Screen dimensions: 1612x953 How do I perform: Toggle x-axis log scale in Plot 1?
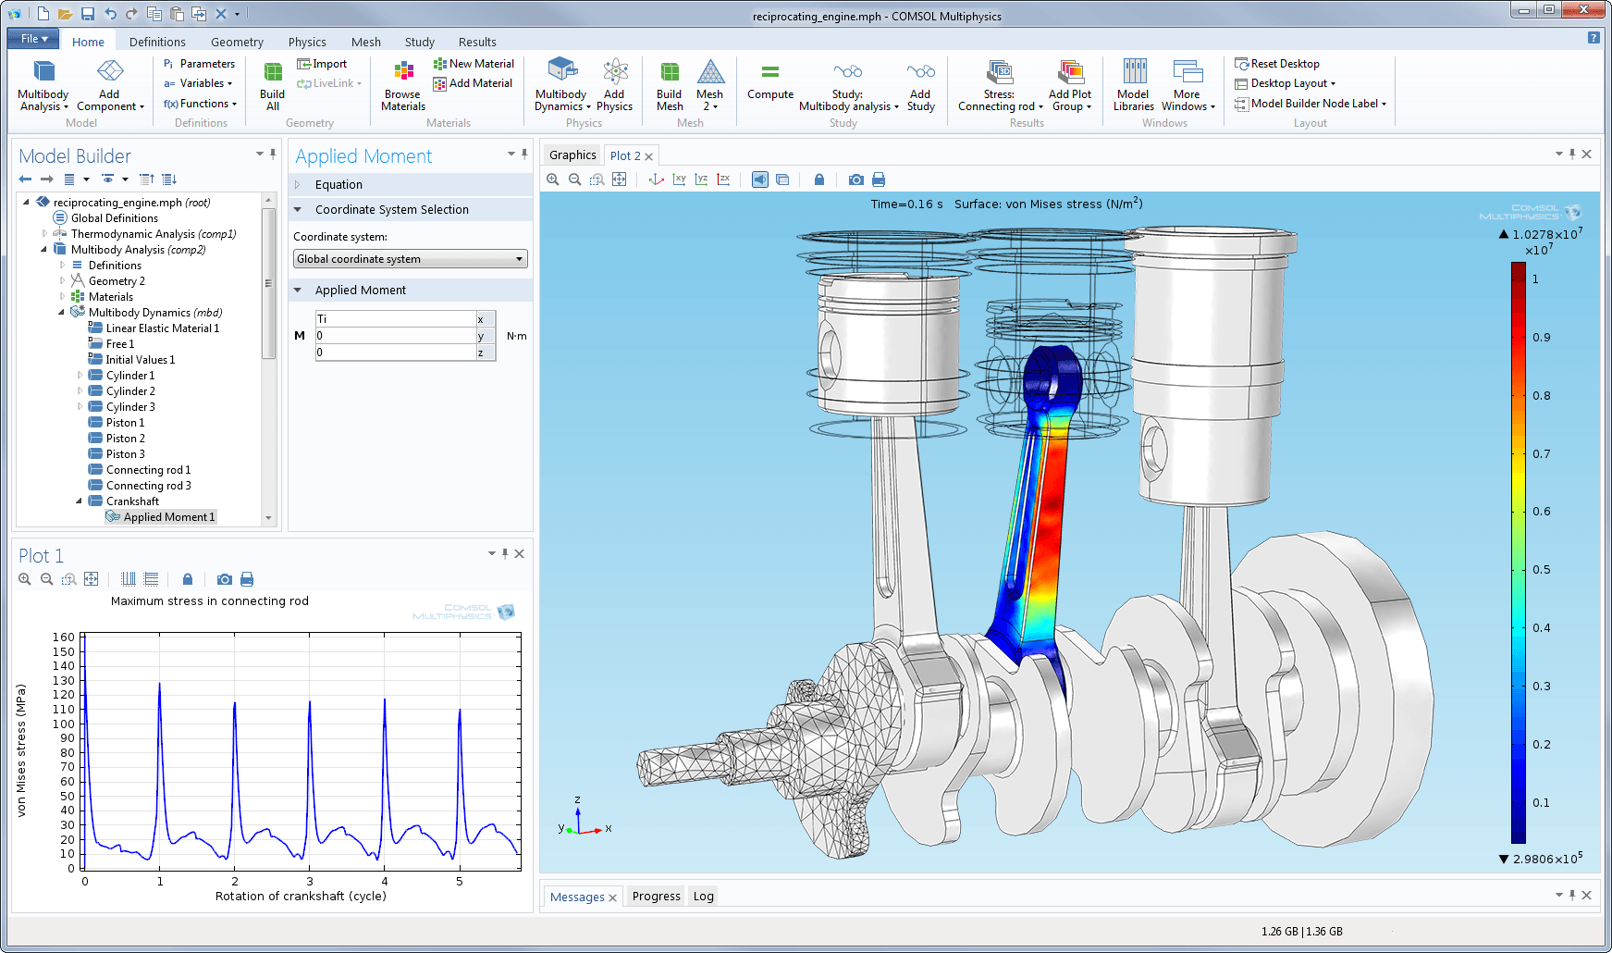click(x=129, y=579)
